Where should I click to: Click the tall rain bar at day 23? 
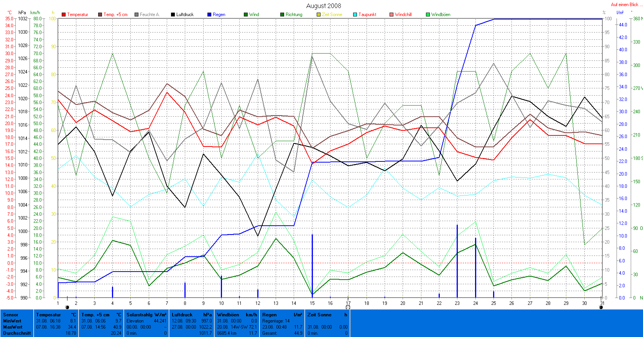pos(457,261)
